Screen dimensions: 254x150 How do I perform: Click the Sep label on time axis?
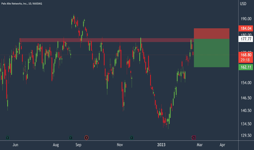point(78,145)
